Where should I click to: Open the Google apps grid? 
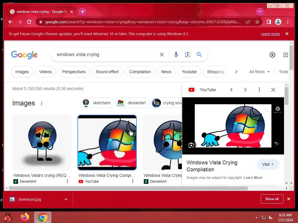coord(286,55)
